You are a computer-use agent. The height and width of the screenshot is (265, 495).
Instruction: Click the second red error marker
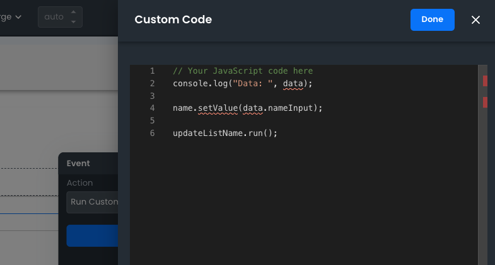[485, 102]
